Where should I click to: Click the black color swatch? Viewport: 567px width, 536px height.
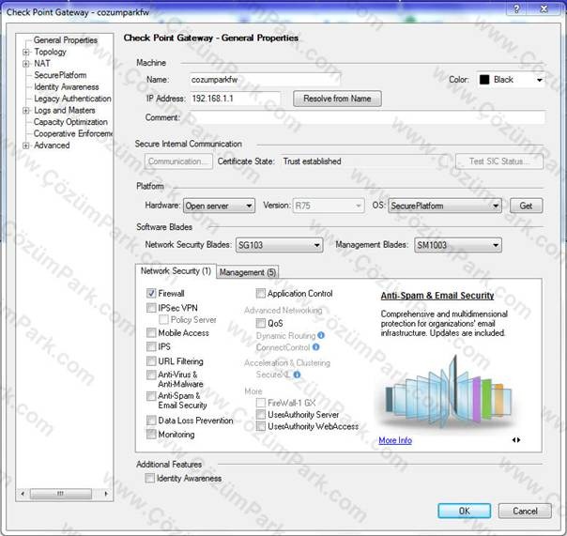pos(484,80)
